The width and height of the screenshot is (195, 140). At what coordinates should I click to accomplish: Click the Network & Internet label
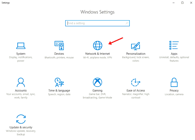click(x=98, y=54)
